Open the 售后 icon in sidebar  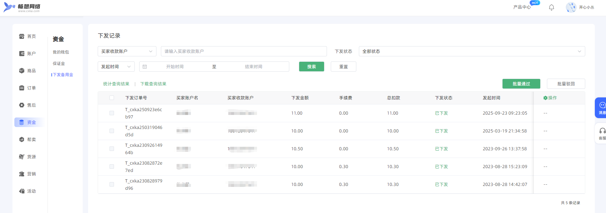[x=22, y=105]
